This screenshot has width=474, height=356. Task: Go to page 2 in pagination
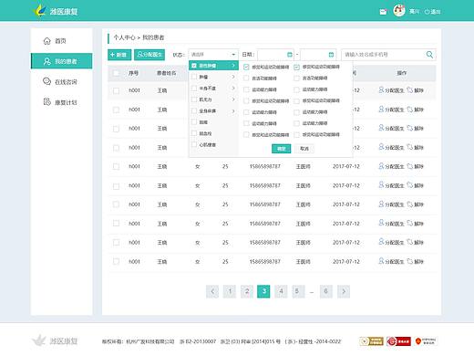point(247,291)
